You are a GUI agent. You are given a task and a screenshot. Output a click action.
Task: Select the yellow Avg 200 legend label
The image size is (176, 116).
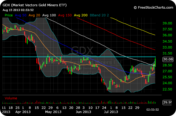coord(81,15)
